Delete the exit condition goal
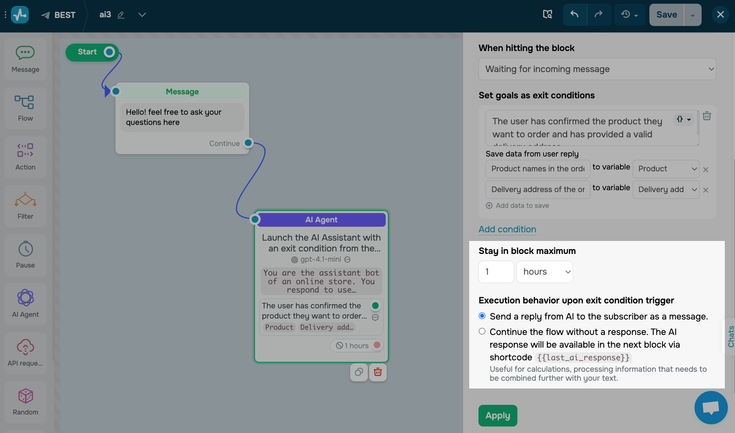Image resolution: width=735 pixels, height=433 pixels. coord(707,116)
